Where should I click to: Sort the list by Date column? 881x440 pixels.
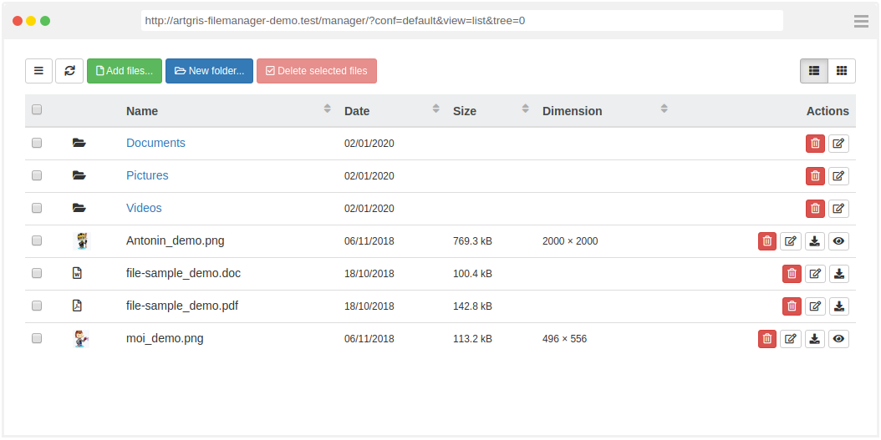(x=357, y=111)
